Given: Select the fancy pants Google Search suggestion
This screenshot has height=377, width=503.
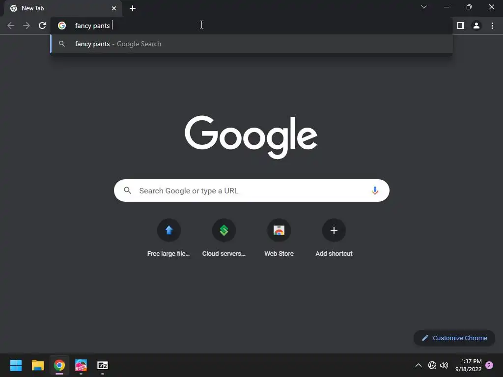Looking at the screenshot, I should tap(251, 44).
